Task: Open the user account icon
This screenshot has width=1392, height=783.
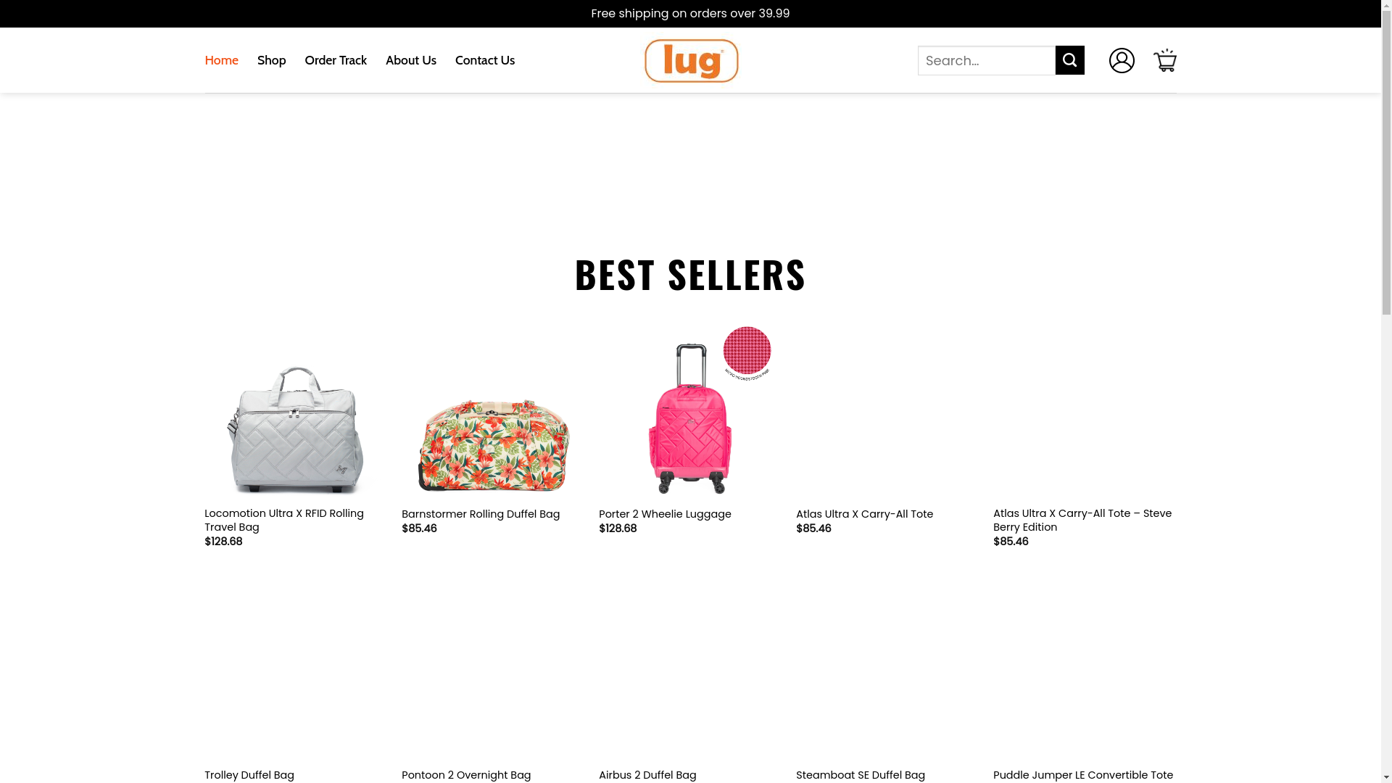Action: [1122, 60]
